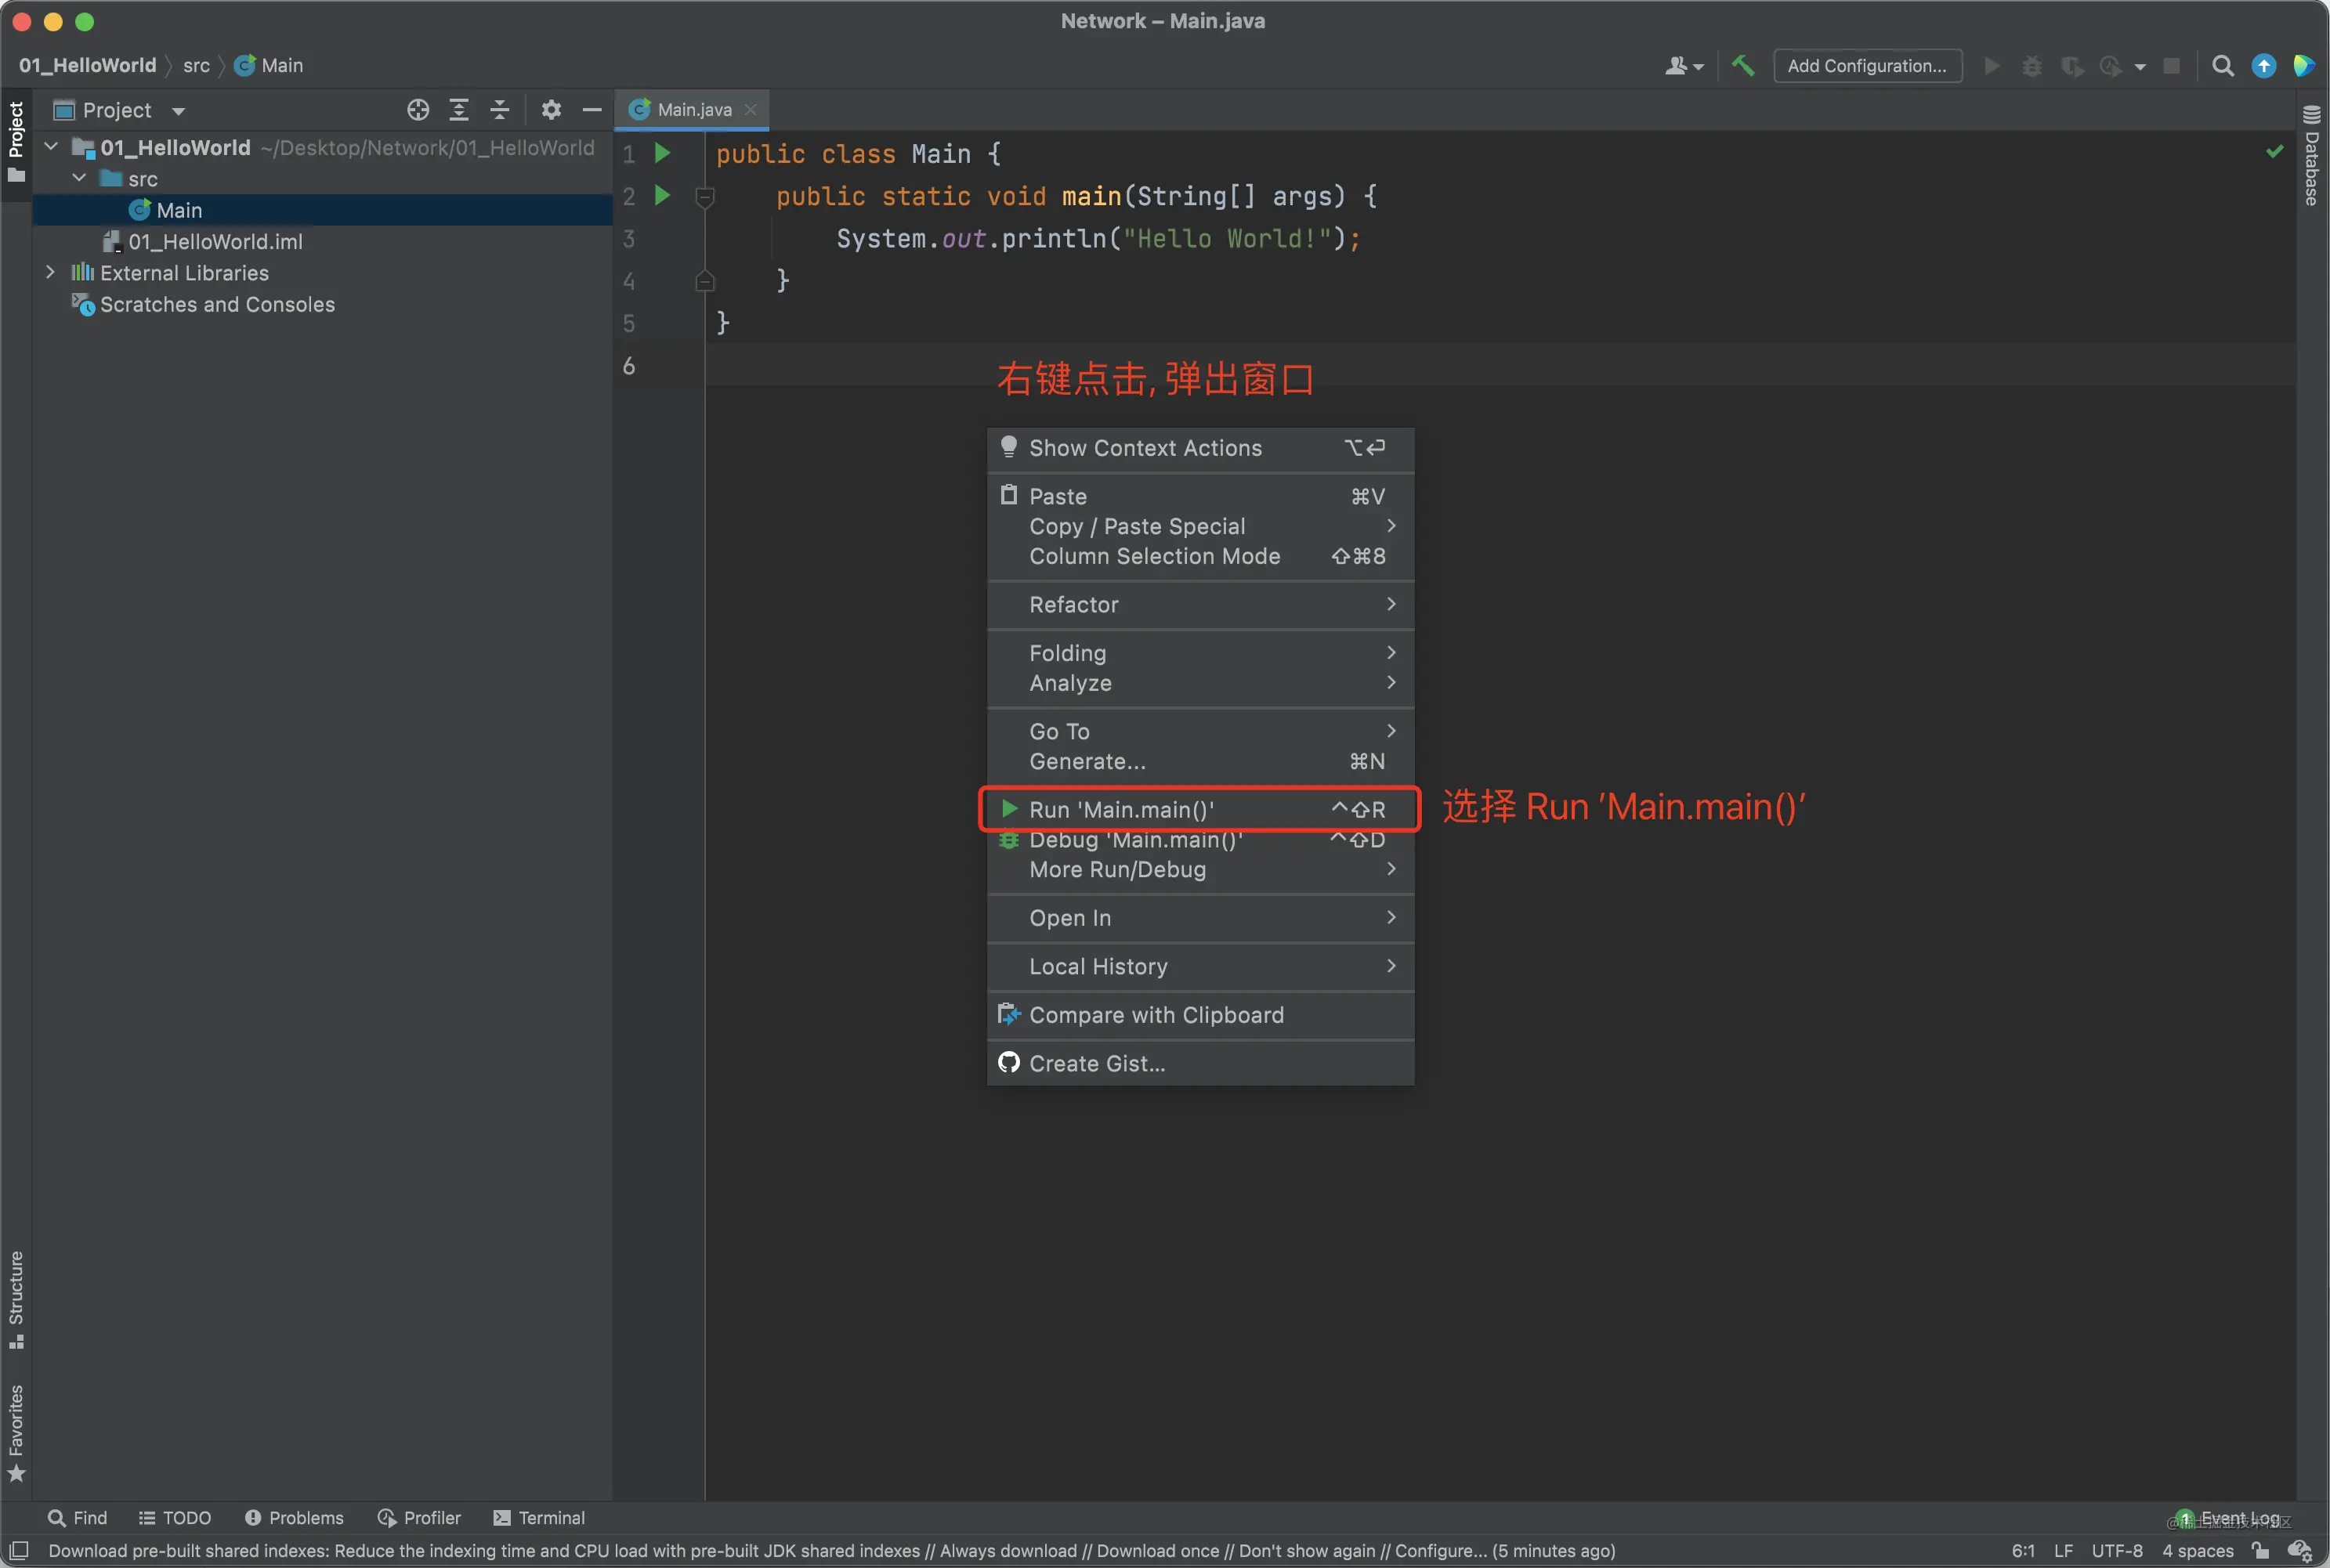Toggle the Database side panel
Viewport: 2330px width, 1568px height.
tap(2311, 155)
